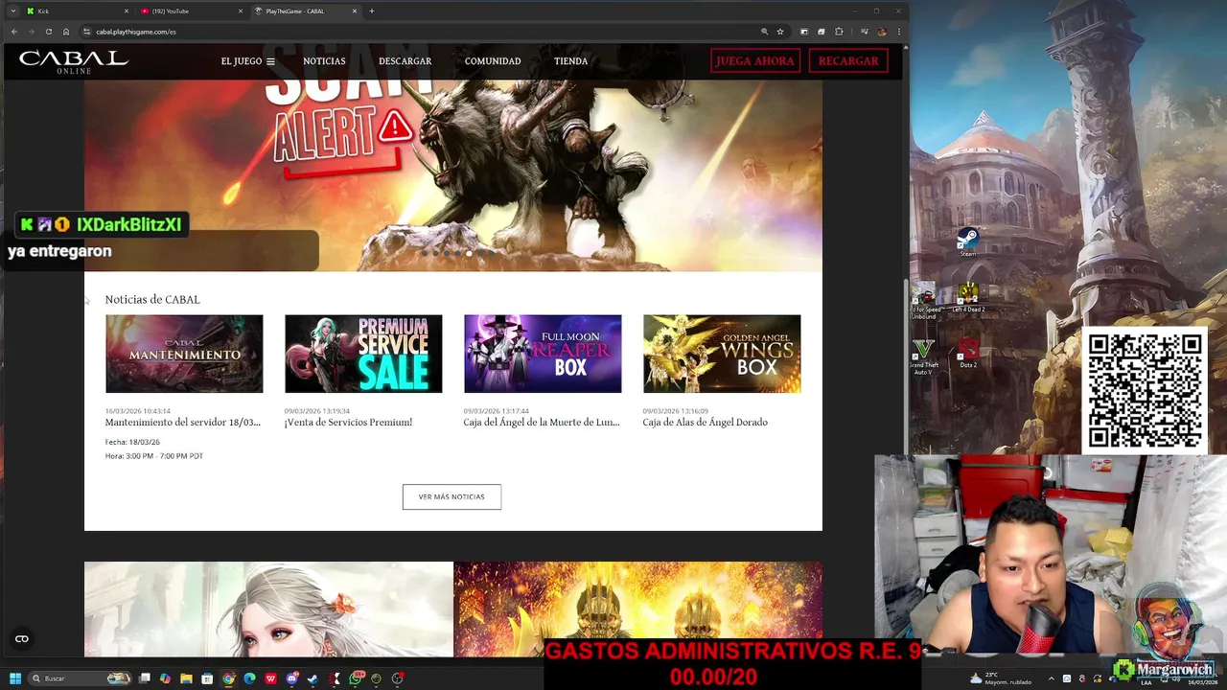
Task: Open '¡Venta de Servicios Premium!' headline
Action: coord(348,423)
